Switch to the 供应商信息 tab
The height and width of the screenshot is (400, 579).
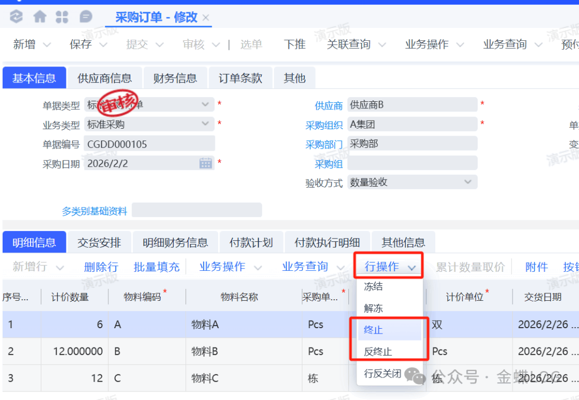pyautogui.click(x=104, y=78)
